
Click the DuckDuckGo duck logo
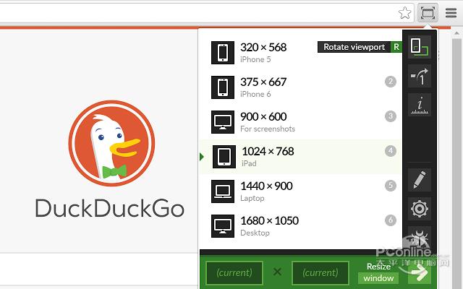coord(111,143)
